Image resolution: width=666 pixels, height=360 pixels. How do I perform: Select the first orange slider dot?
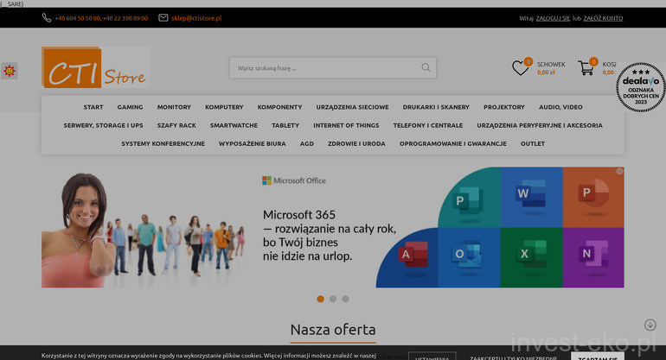[x=320, y=299]
